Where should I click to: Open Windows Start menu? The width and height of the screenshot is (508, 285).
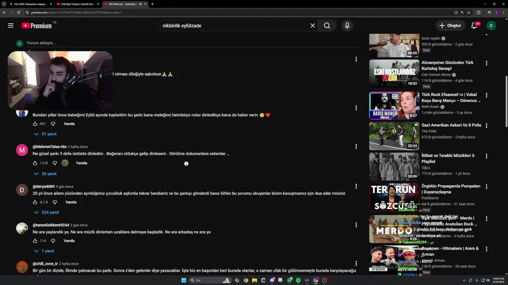pos(184,280)
